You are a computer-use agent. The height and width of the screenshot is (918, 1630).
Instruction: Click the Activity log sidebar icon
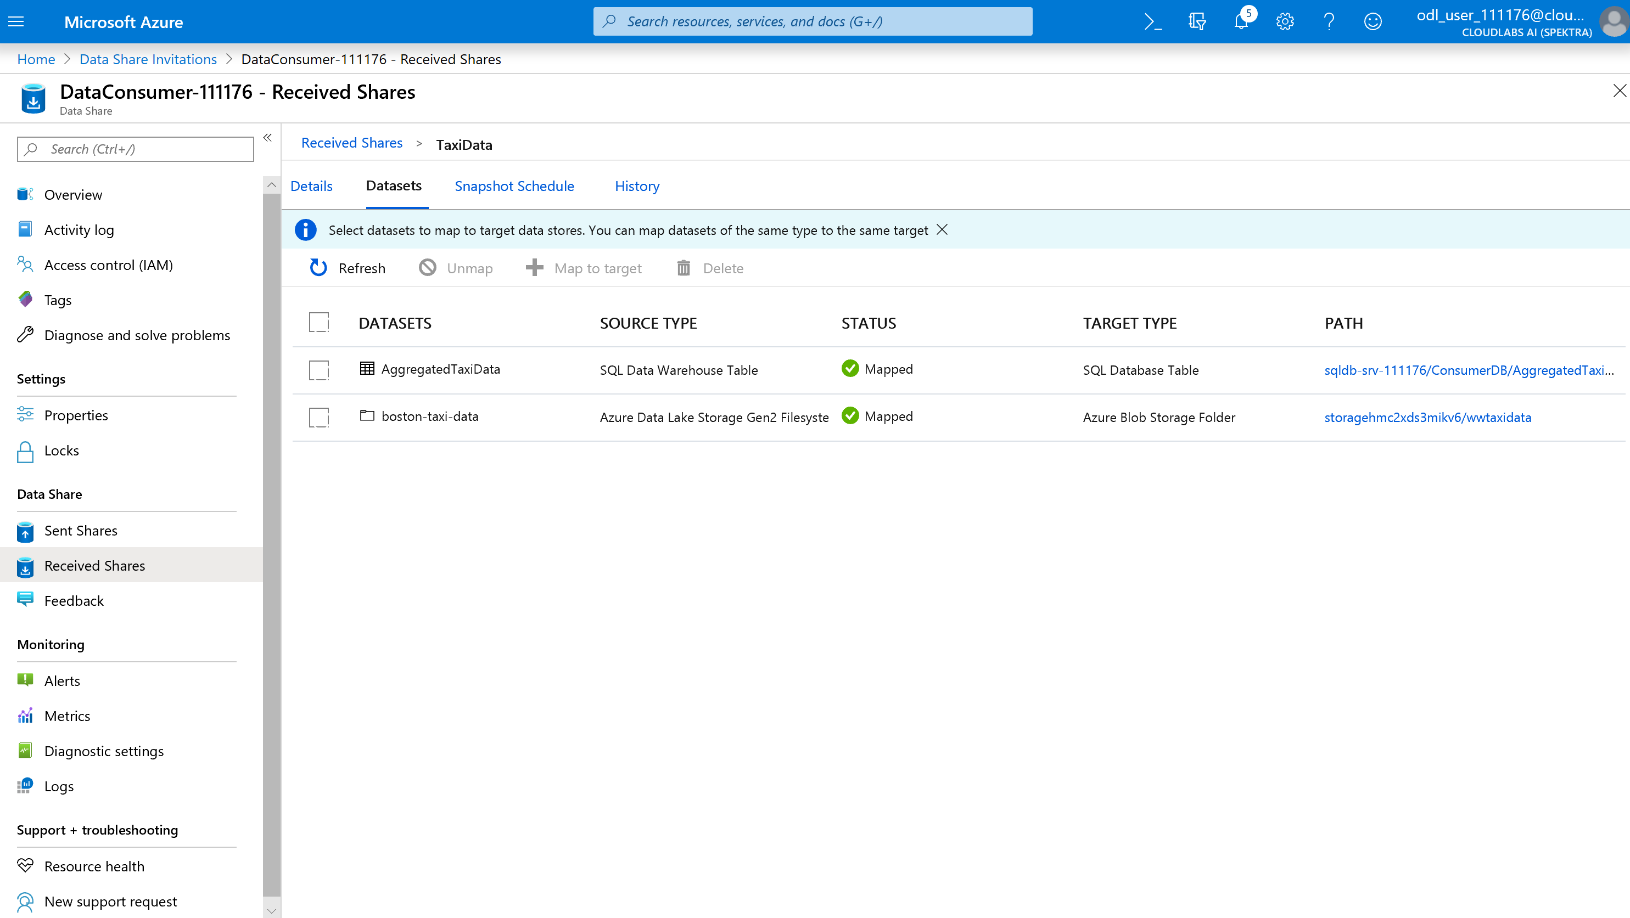[25, 229]
